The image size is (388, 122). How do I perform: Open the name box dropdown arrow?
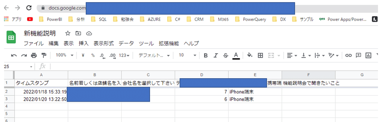(x=31, y=67)
